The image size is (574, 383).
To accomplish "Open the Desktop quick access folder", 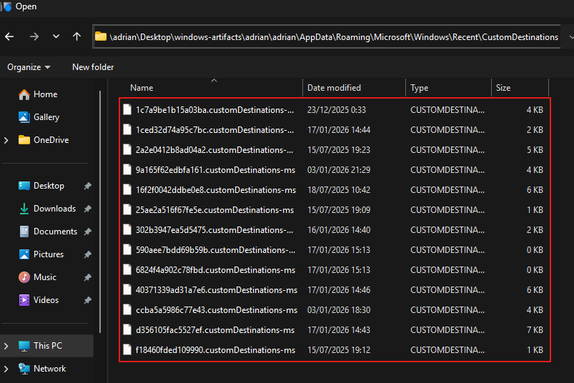I will click(x=49, y=186).
